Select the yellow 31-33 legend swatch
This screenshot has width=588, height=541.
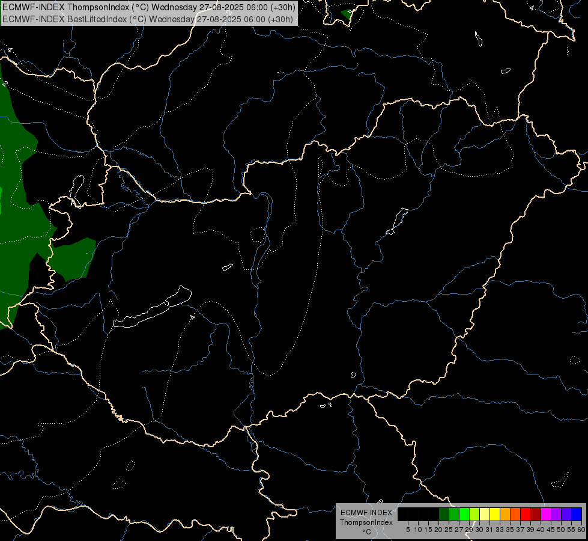[495, 514]
